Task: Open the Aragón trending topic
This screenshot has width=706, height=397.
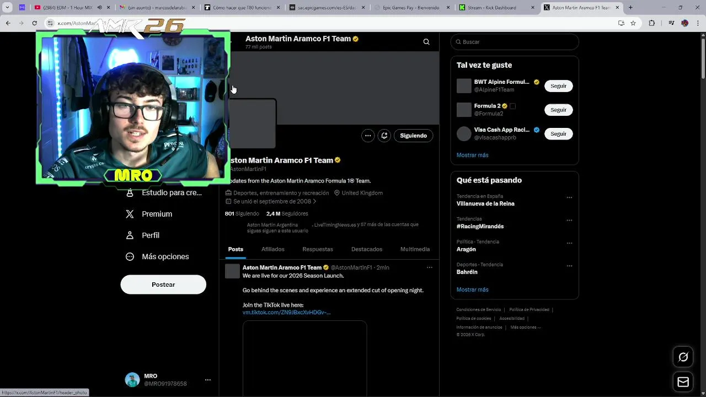Action: coord(466,249)
